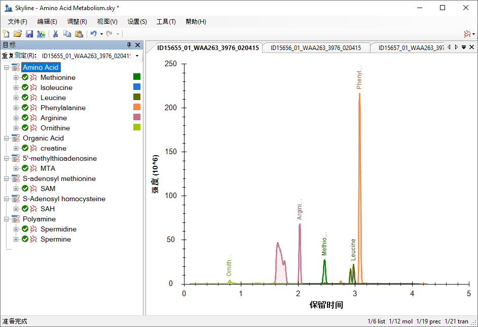Click the import results toolbar icon
Viewport: 478px width, 327px height.
[41, 34]
